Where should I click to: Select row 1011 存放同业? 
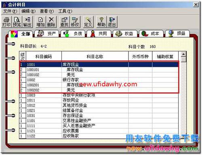click(99, 100)
